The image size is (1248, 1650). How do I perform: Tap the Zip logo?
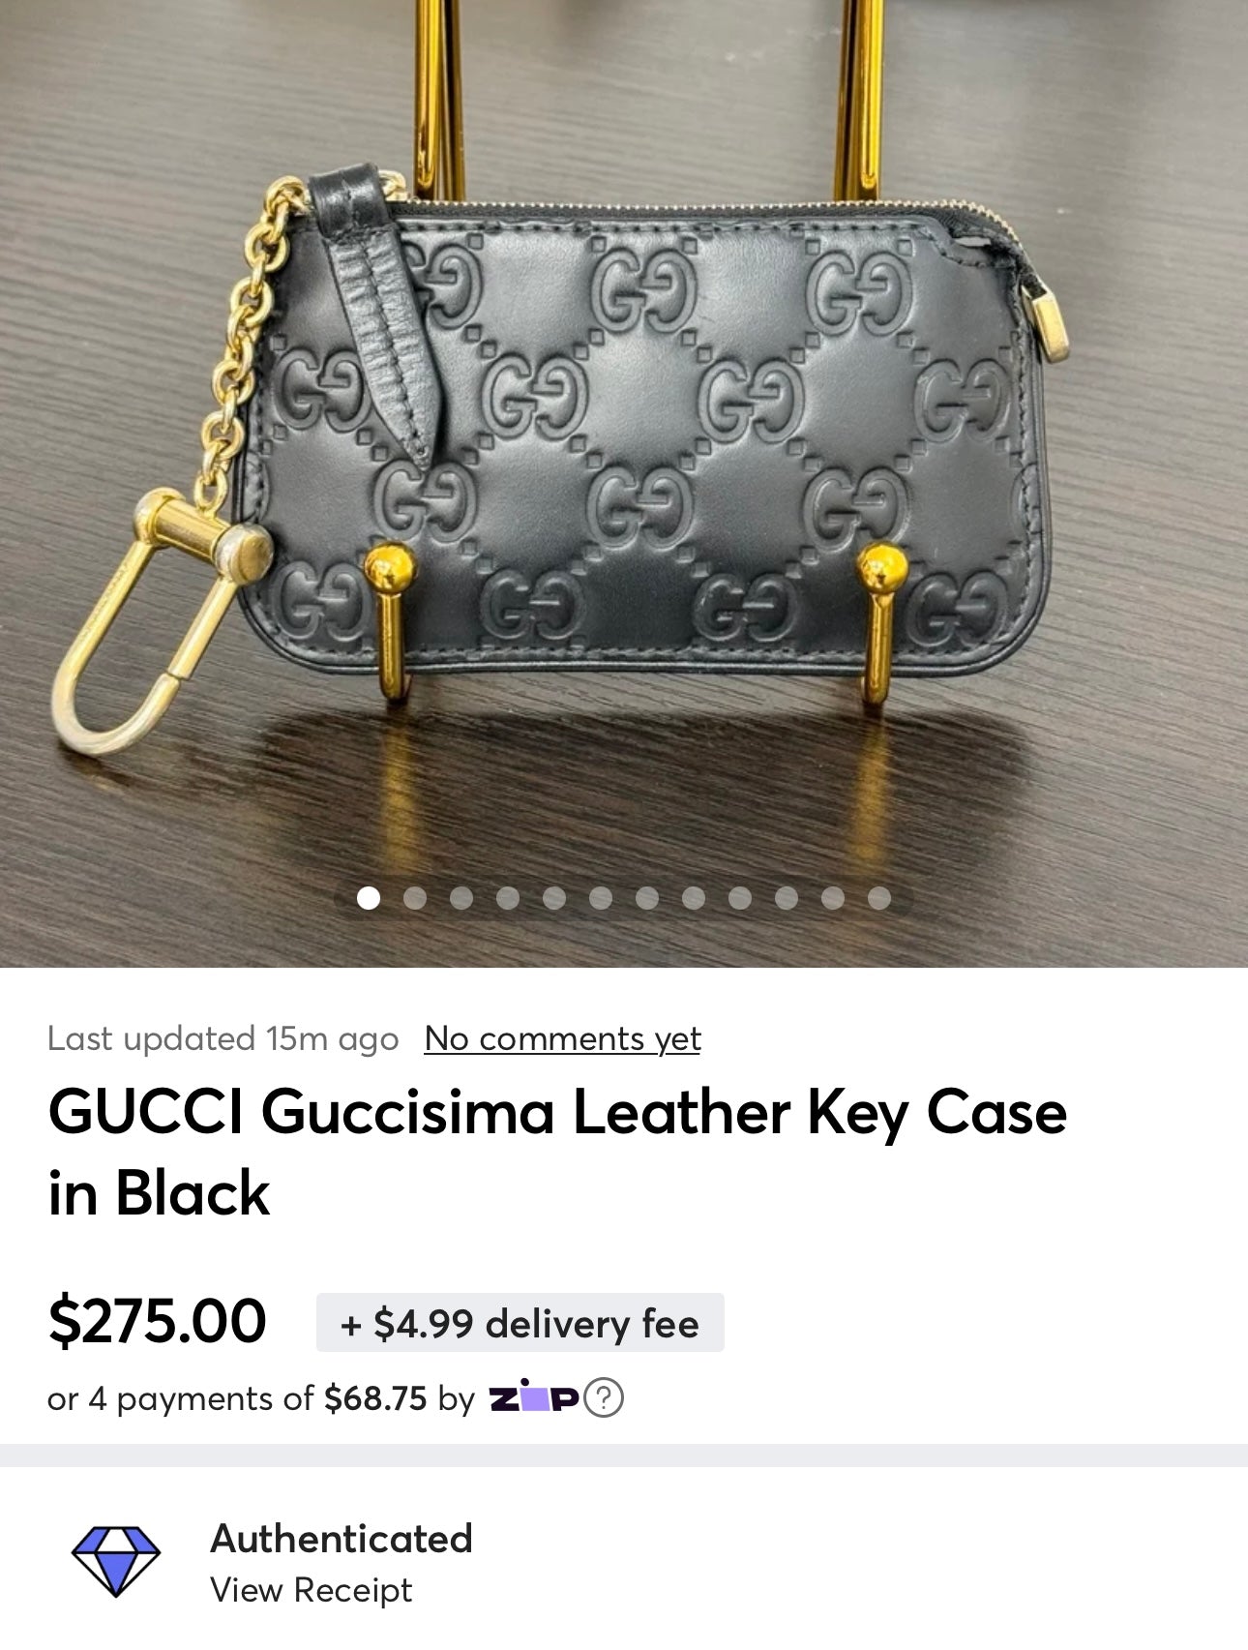tap(534, 1396)
